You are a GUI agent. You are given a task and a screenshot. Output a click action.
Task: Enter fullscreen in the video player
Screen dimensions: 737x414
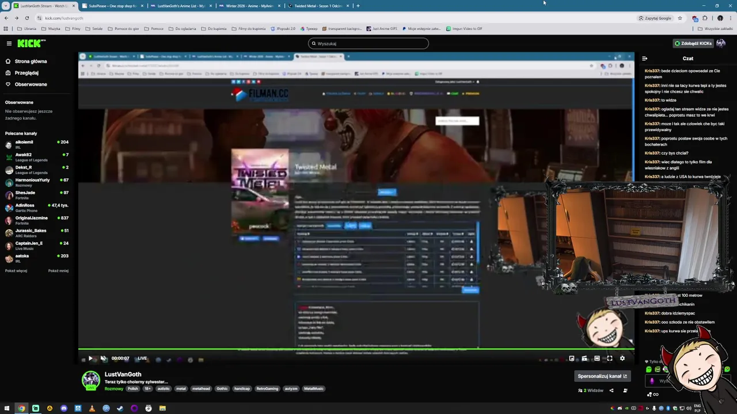coord(610,358)
